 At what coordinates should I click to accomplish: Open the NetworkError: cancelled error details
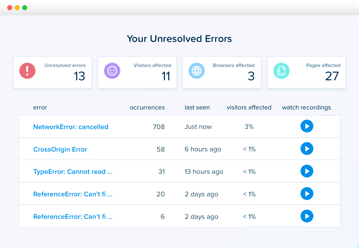click(x=71, y=127)
